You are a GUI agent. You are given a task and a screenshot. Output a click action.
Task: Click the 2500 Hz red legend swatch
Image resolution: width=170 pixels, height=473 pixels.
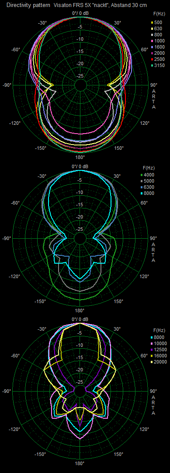pos(152,60)
